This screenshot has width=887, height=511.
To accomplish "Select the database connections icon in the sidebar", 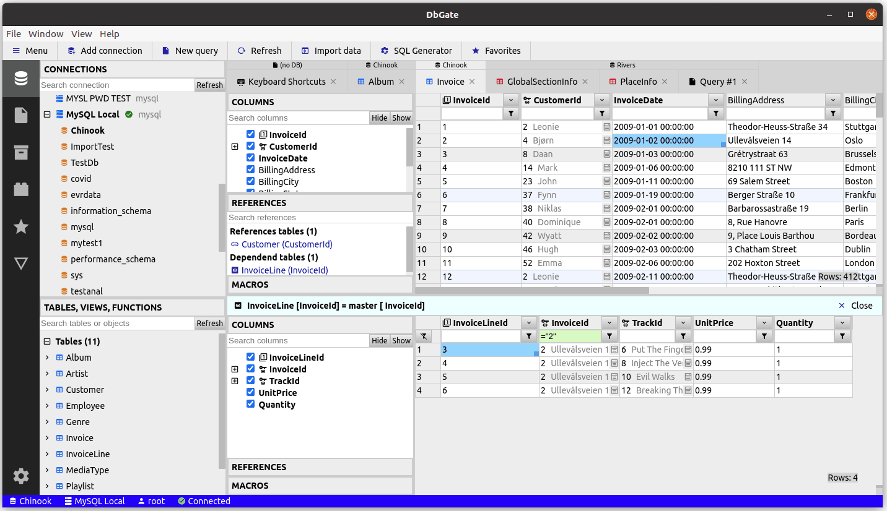I will pyautogui.click(x=20, y=79).
